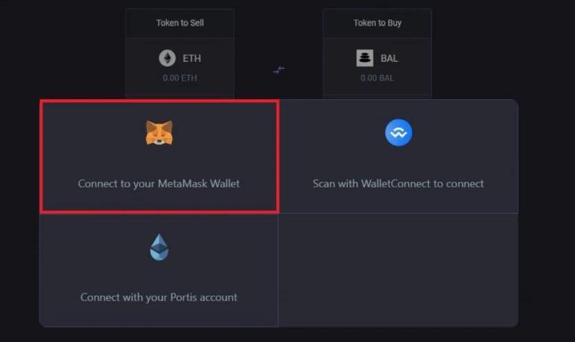Viewport: 575px width, 342px height.
Task: Swap tokens using the arrows icon
Action: 279,69
